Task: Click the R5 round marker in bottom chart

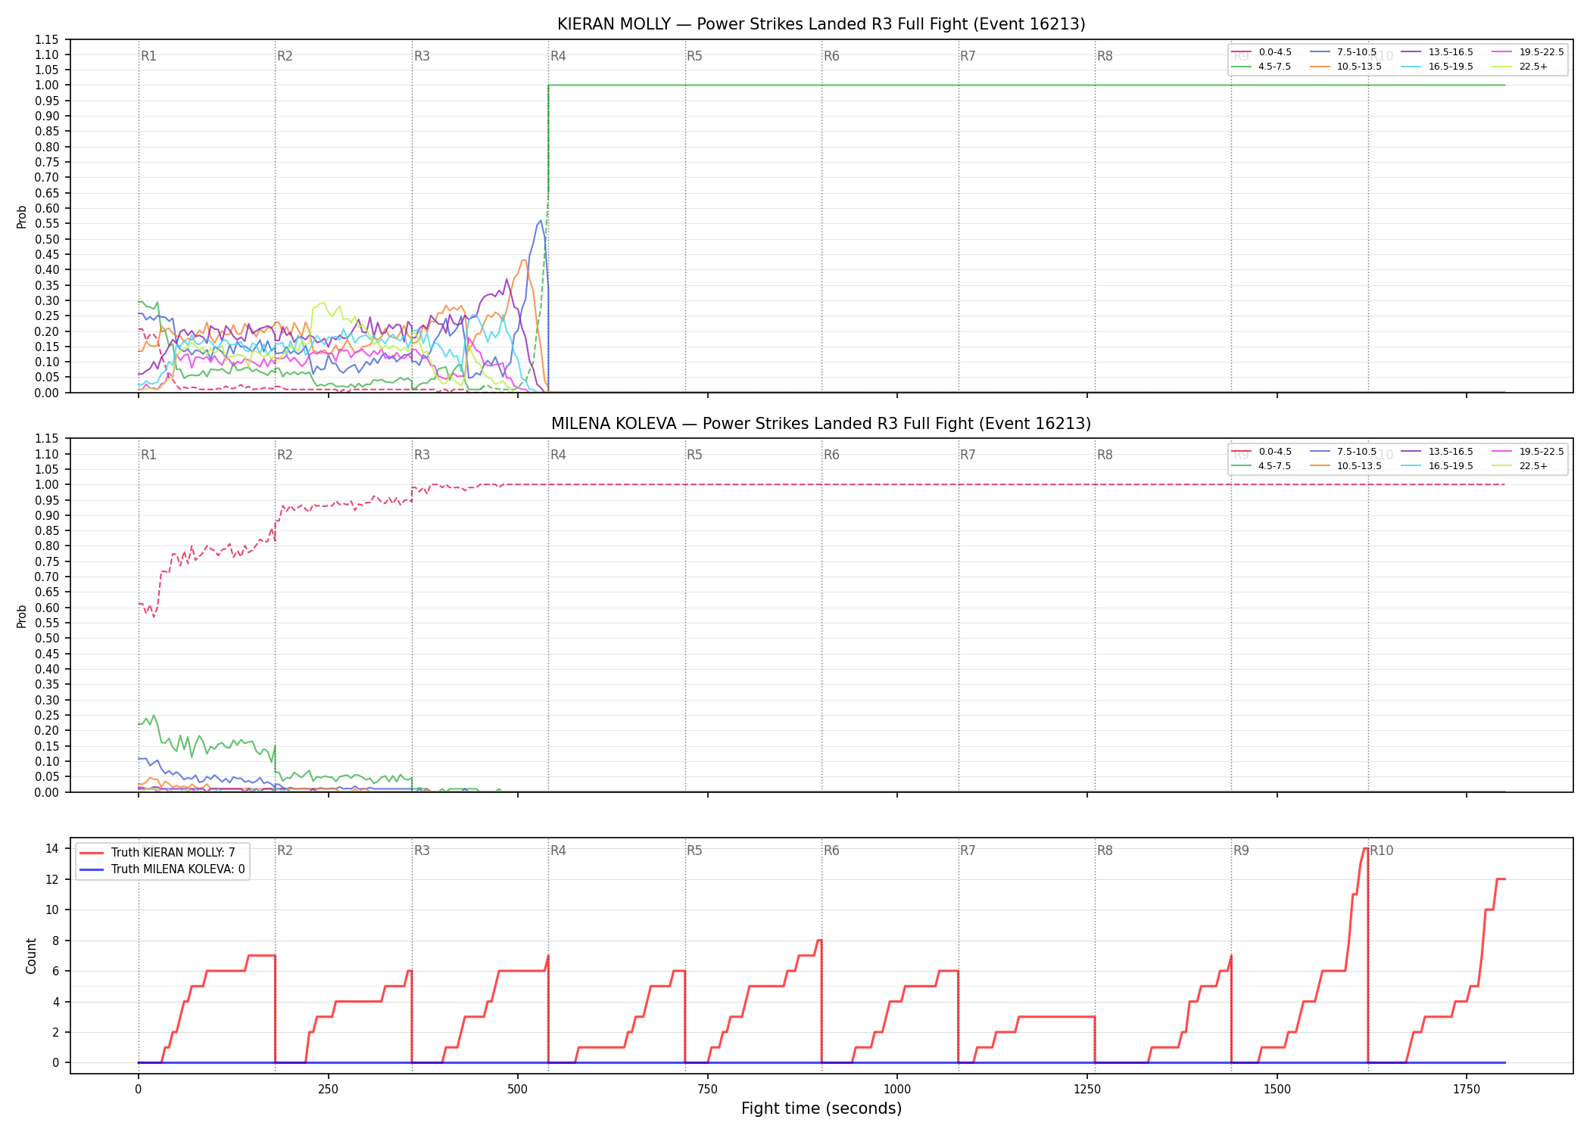Action: [x=694, y=850]
